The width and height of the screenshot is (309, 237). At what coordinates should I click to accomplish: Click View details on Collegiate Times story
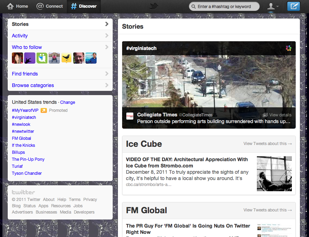(277, 115)
